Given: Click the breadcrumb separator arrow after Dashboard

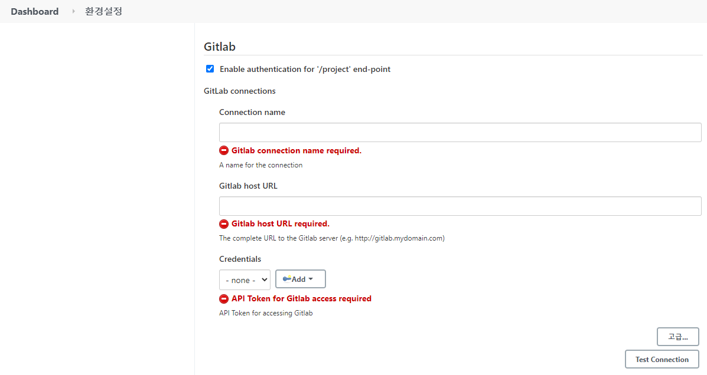Looking at the screenshot, I should click(x=73, y=11).
